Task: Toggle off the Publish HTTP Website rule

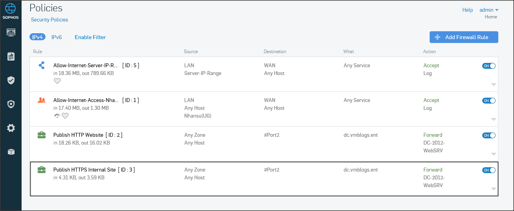Action: [488, 136]
